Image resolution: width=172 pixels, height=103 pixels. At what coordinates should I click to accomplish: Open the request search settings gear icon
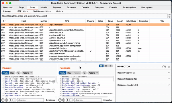tap(7, 100)
